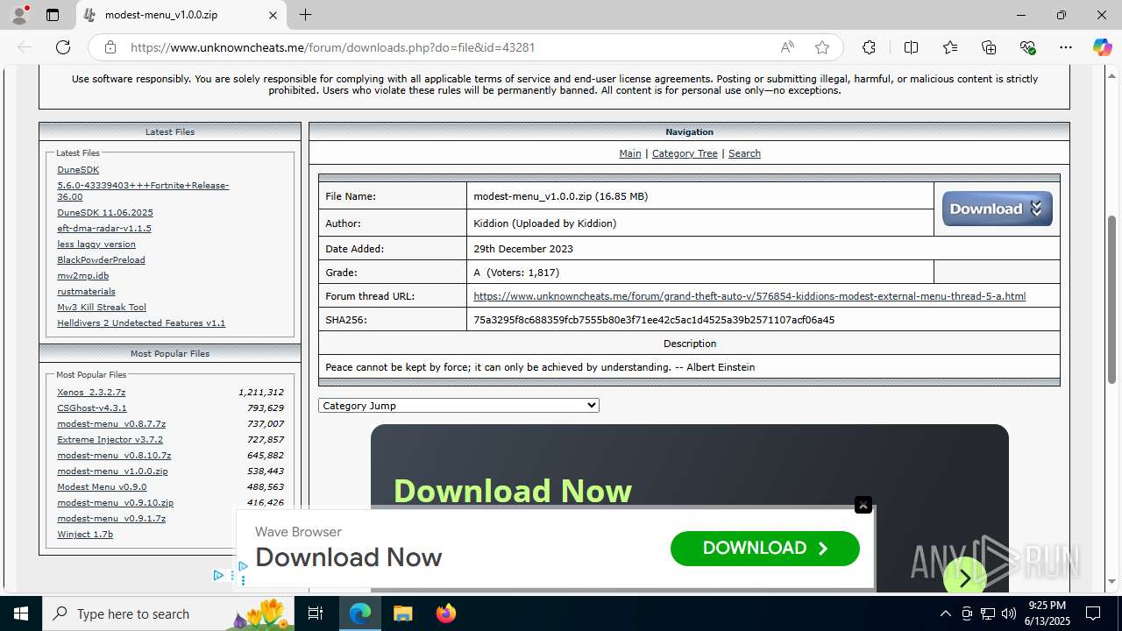The image size is (1122, 631).
Task: Click green arrow circle in ad
Action: coord(964,578)
